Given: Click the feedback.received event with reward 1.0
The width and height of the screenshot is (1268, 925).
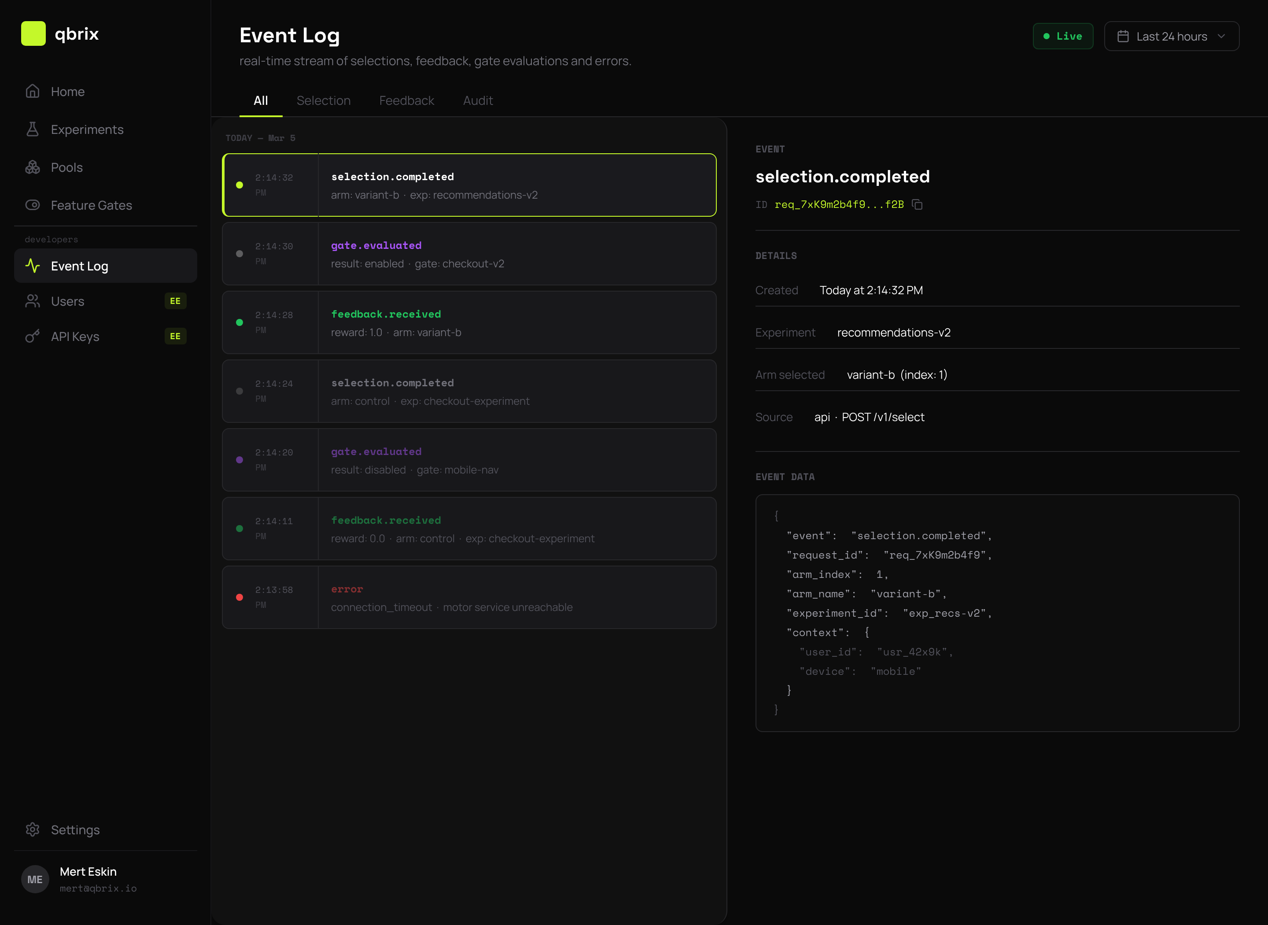Looking at the screenshot, I should pyautogui.click(x=469, y=322).
